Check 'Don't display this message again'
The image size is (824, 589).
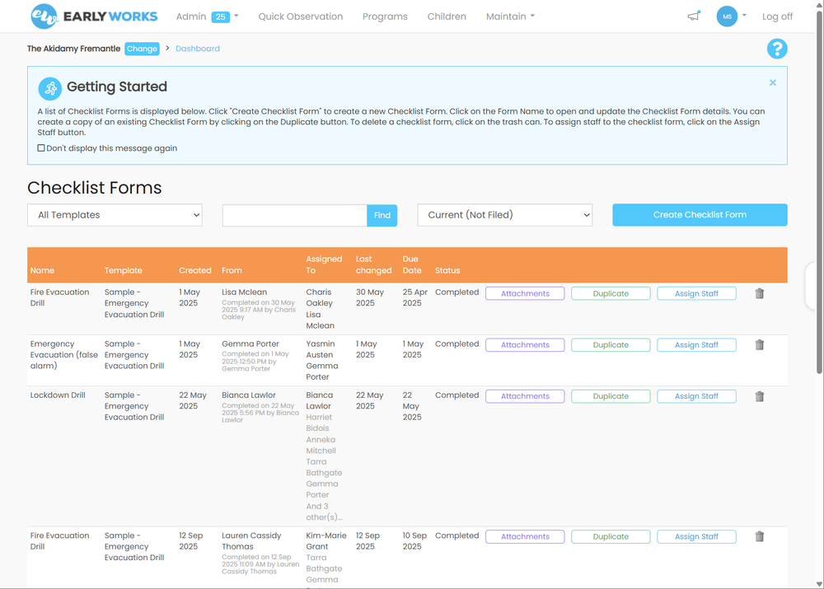[41, 148]
